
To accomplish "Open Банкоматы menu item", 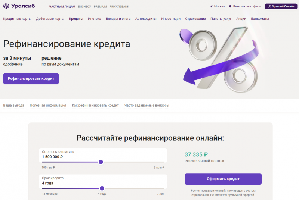I will click(x=260, y=19).
